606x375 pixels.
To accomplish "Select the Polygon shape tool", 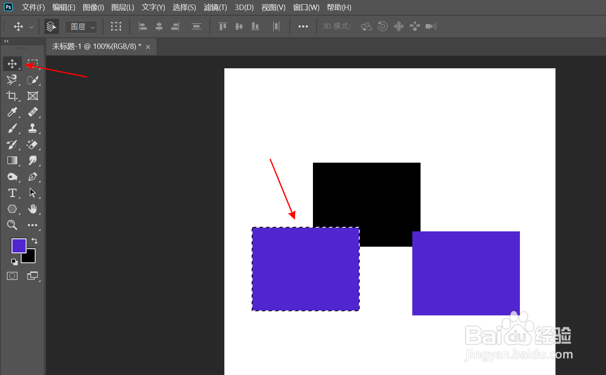I will tap(12, 209).
